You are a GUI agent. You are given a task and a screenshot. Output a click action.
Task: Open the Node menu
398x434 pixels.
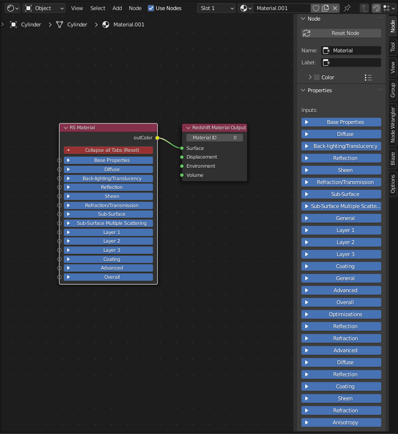(x=135, y=8)
